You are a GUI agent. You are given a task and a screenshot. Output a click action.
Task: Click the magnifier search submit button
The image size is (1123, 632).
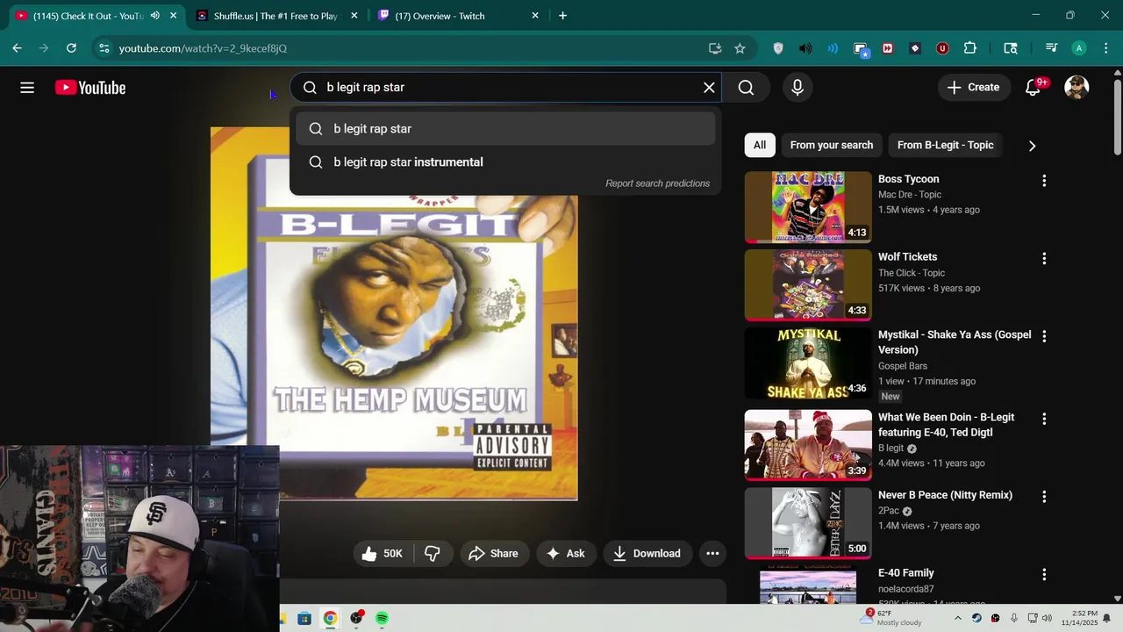click(x=746, y=88)
